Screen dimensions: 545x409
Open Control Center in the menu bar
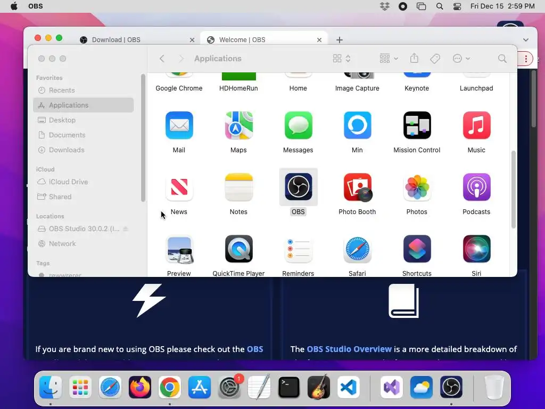457,6
